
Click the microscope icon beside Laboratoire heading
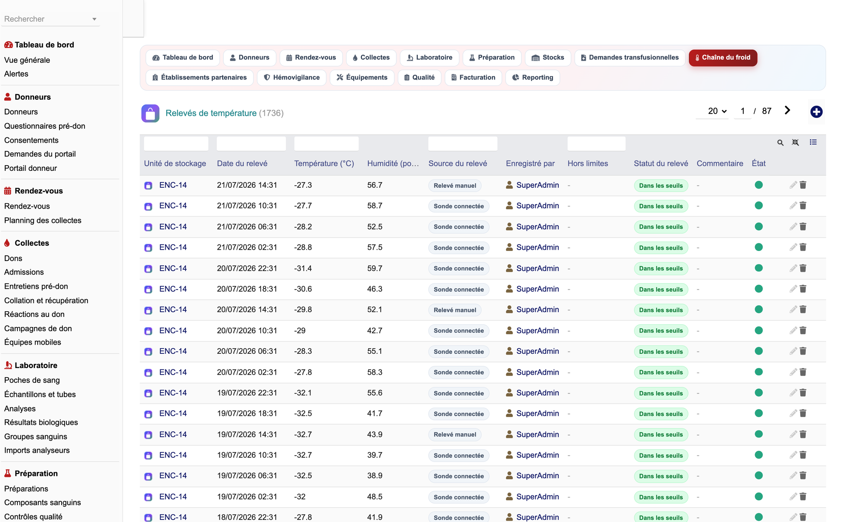click(x=8, y=365)
